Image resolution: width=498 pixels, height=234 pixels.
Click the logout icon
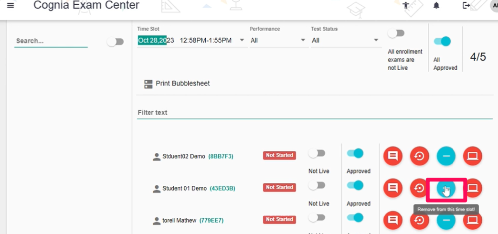click(466, 5)
